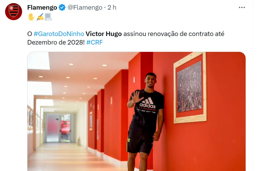Click the Flamengo crest on shorts
Viewport: 262px width, 171px height.
pyautogui.click(x=129, y=140)
